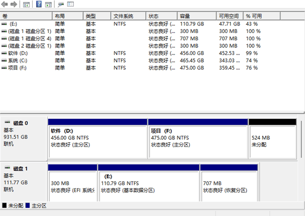Viewport: 305px width, 216px height.
Task: Click the 707 MB capacity cell in the volume list
Action: click(189, 39)
